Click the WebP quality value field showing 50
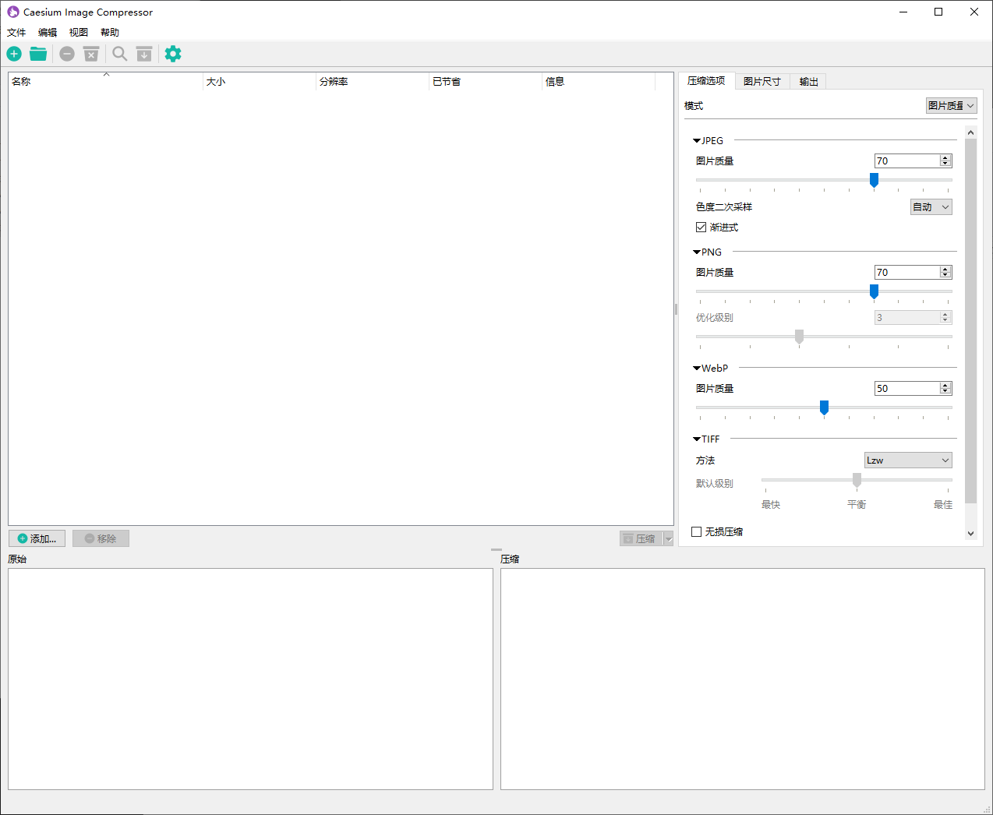The width and height of the screenshot is (993, 815). pyautogui.click(x=906, y=389)
